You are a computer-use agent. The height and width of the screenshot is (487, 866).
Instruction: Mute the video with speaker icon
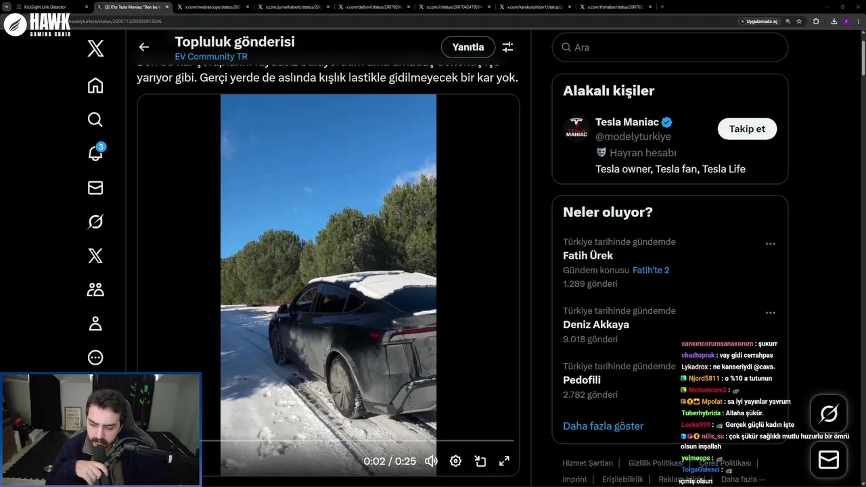click(x=431, y=461)
